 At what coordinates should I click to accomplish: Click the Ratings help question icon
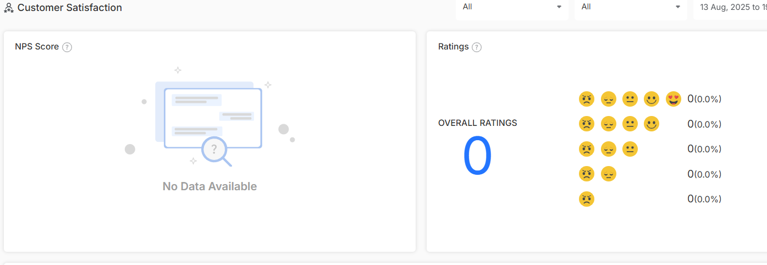coord(477,47)
